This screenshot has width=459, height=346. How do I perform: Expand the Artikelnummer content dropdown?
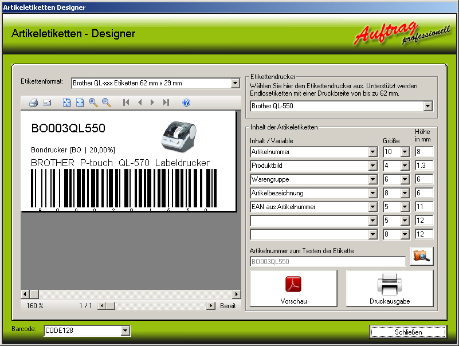tap(372, 152)
